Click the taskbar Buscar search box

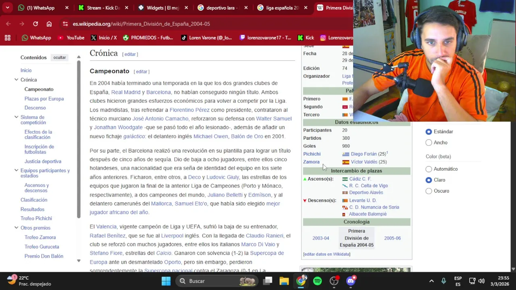click(x=216, y=281)
